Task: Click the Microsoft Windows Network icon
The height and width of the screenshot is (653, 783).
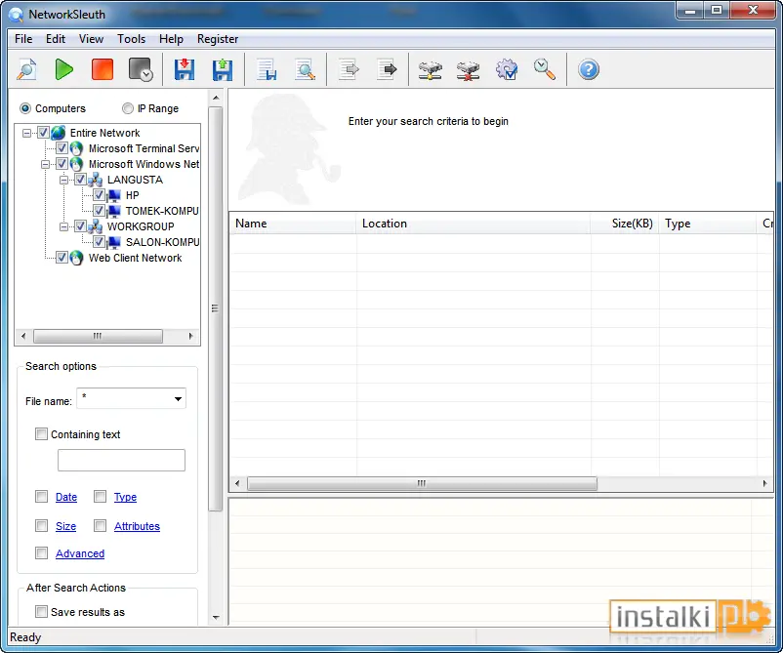Action: (76, 164)
